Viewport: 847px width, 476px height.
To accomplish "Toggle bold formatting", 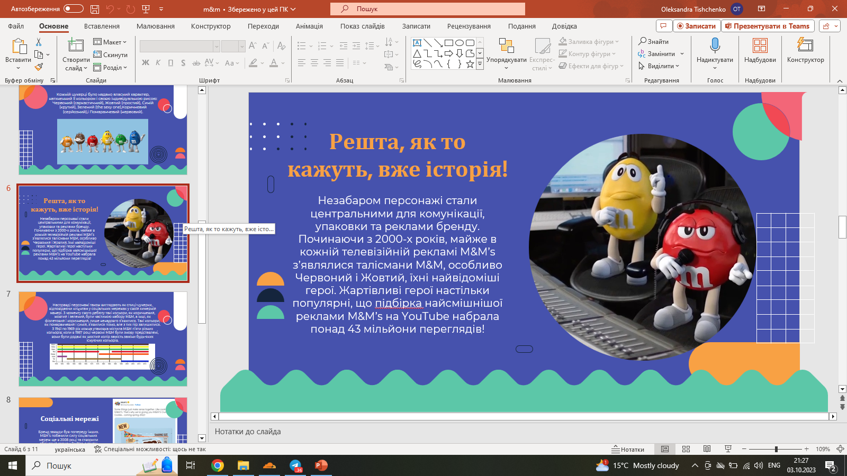I will point(146,63).
